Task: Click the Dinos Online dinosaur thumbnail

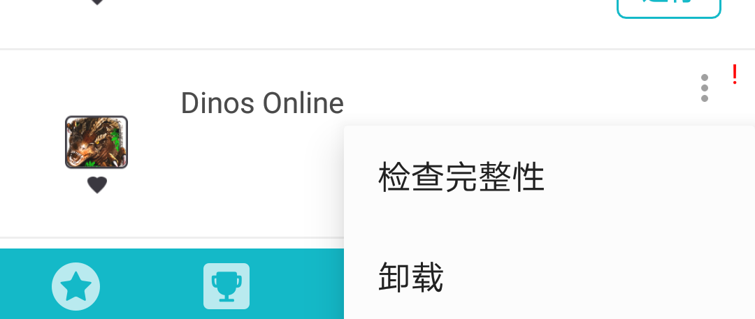Action: pos(96,142)
